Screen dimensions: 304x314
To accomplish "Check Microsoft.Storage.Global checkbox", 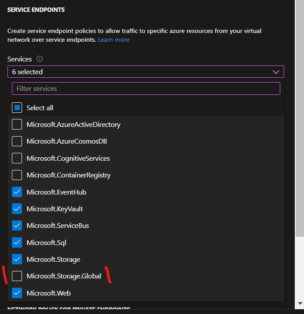I will pyautogui.click(x=17, y=276).
